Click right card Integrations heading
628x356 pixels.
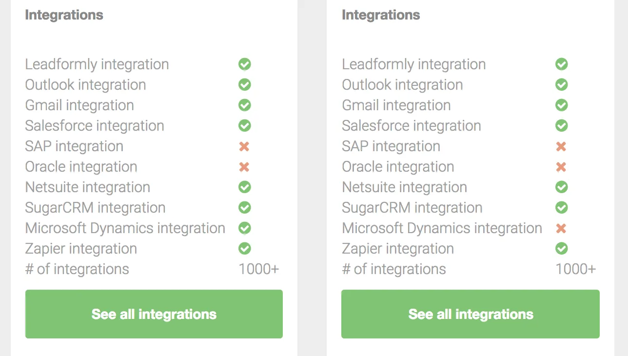pos(381,15)
